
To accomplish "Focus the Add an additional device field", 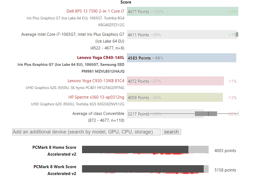I will pos(86,132).
